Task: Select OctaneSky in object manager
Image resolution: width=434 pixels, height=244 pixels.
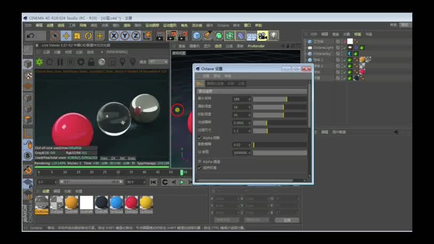Action: pyautogui.click(x=322, y=54)
